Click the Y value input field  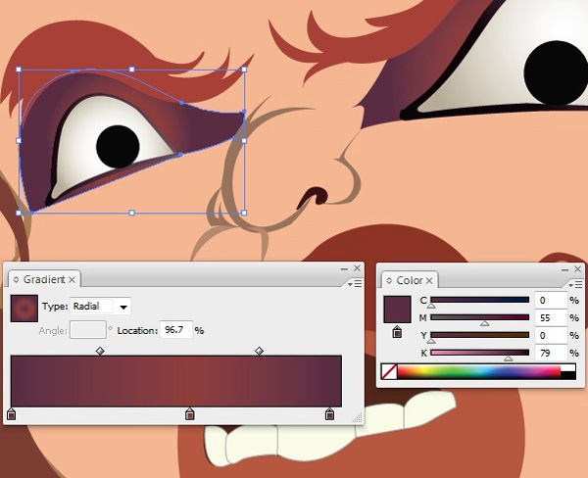coord(551,335)
